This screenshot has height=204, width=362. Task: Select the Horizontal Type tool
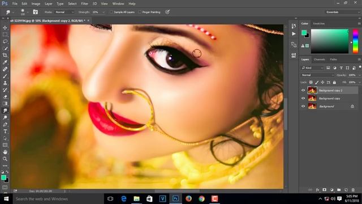[5, 131]
